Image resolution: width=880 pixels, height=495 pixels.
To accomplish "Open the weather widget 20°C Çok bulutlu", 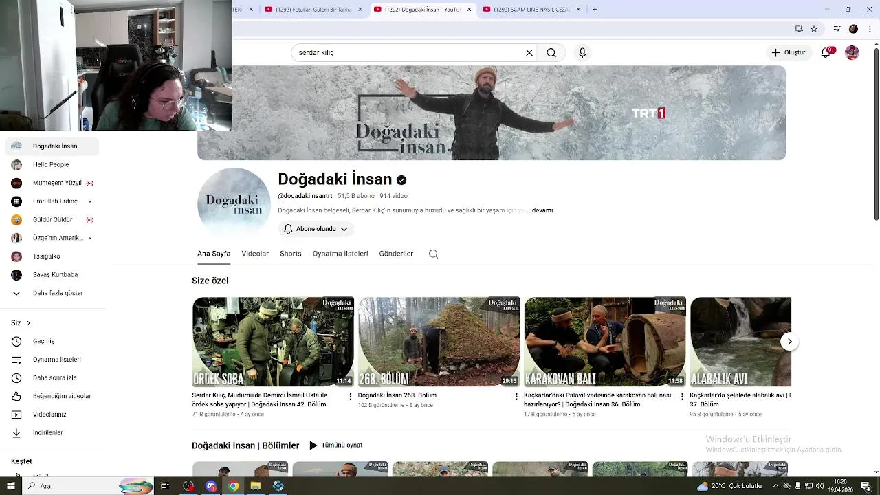I will [729, 486].
